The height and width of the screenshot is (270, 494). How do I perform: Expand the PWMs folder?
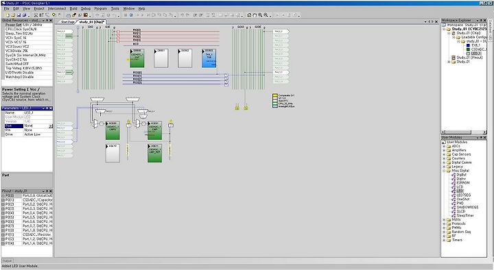pos(444,228)
